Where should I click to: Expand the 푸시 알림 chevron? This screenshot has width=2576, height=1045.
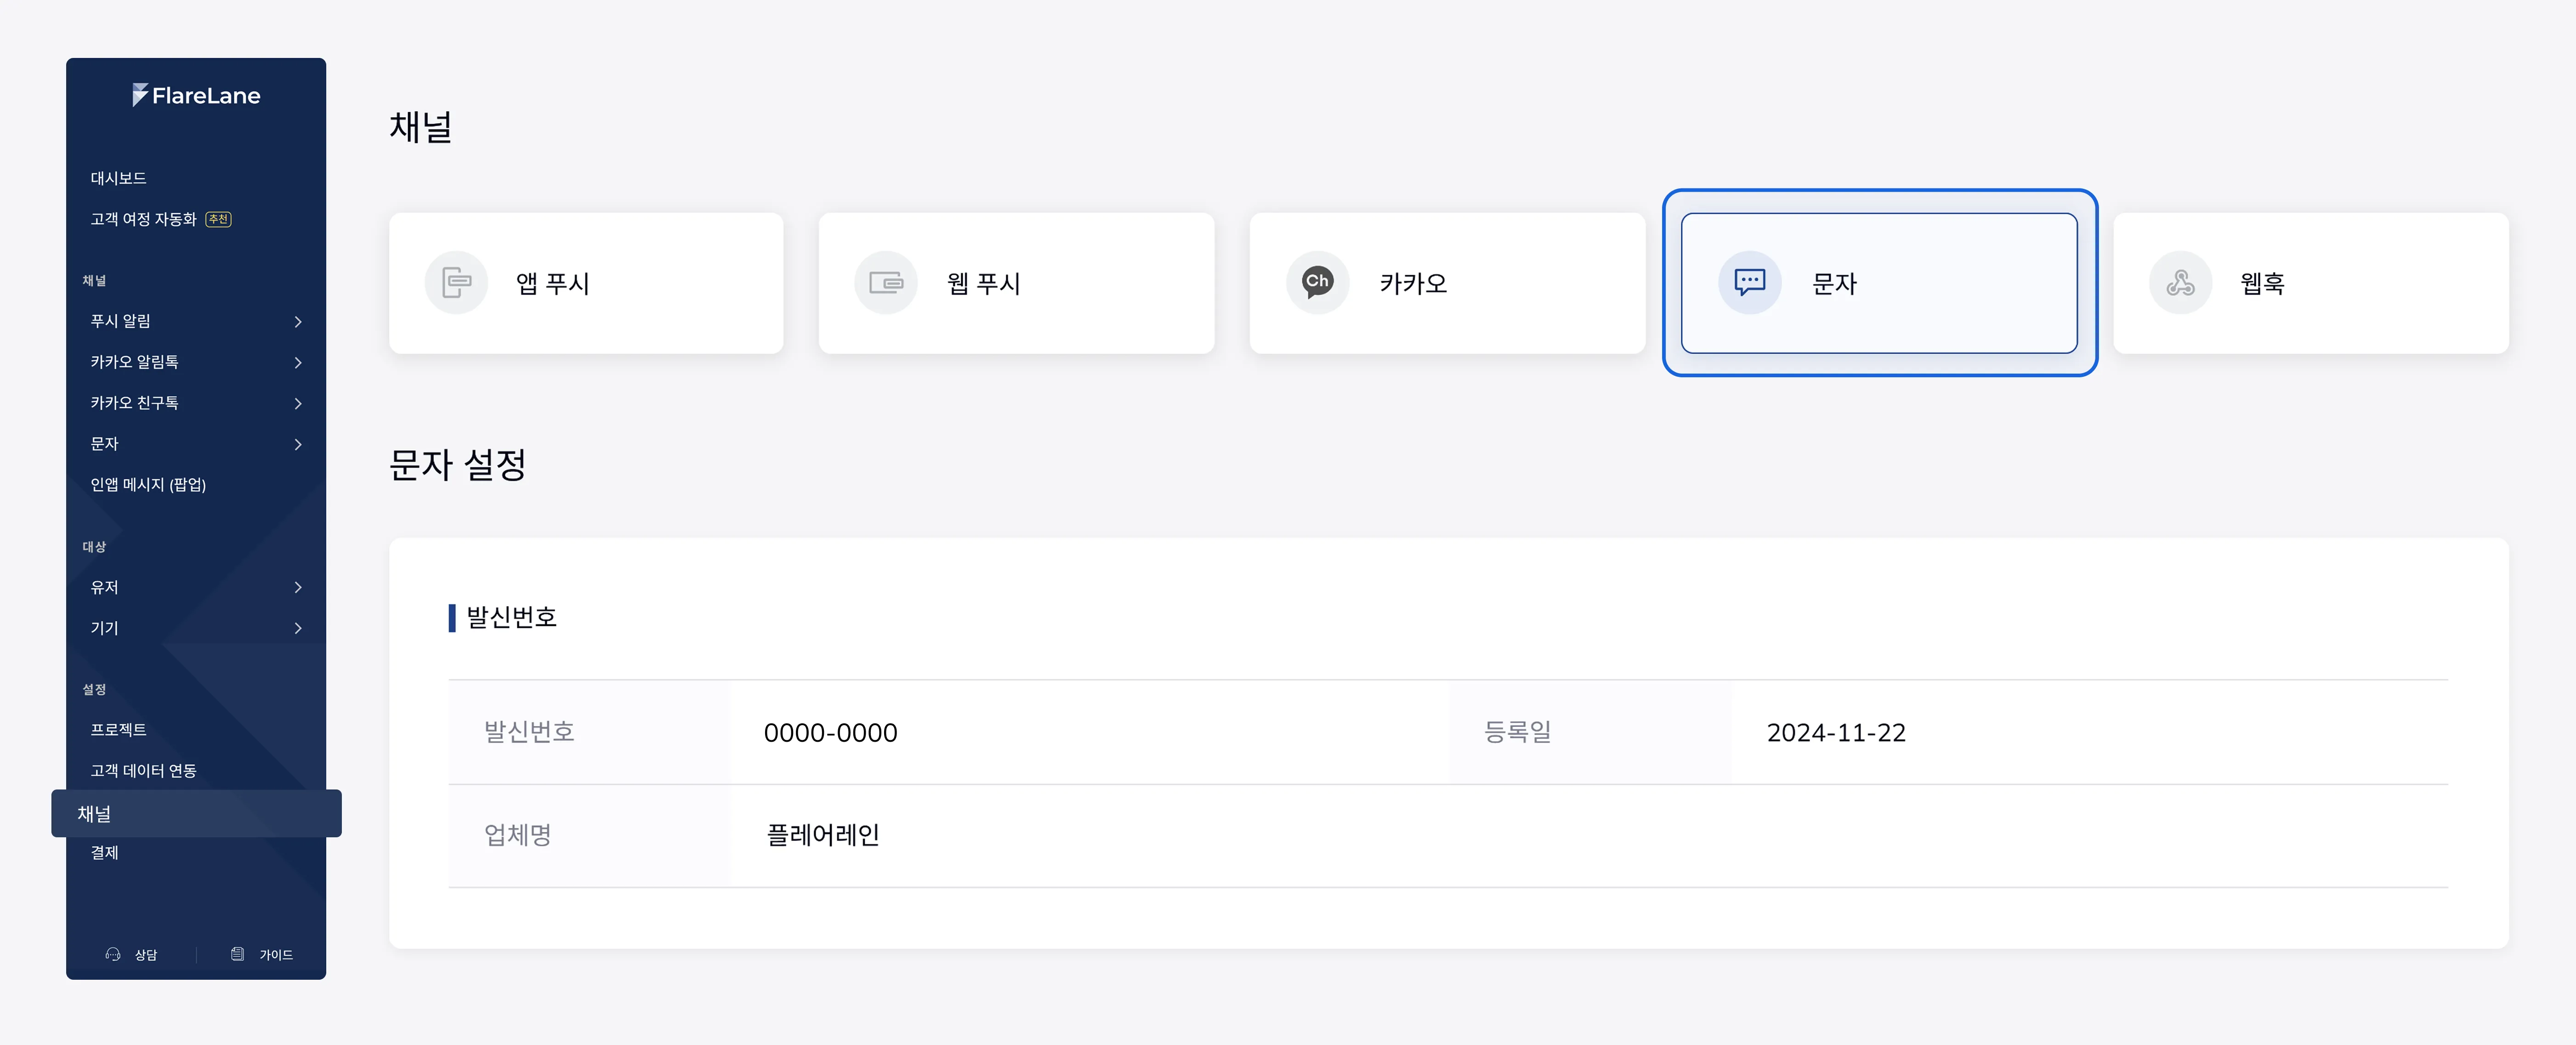click(298, 321)
